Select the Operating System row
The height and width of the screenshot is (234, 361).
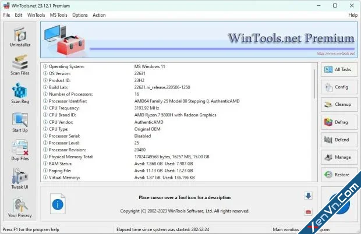pyautogui.click(x=177, y=66)
